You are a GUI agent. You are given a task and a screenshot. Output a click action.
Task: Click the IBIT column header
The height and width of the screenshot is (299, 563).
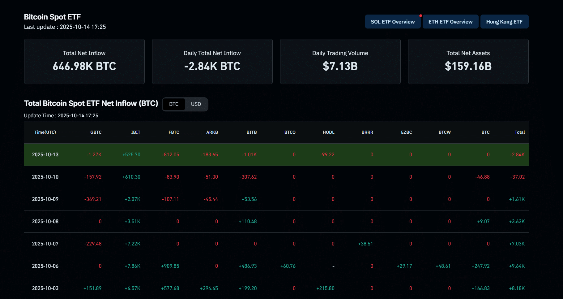135,132
